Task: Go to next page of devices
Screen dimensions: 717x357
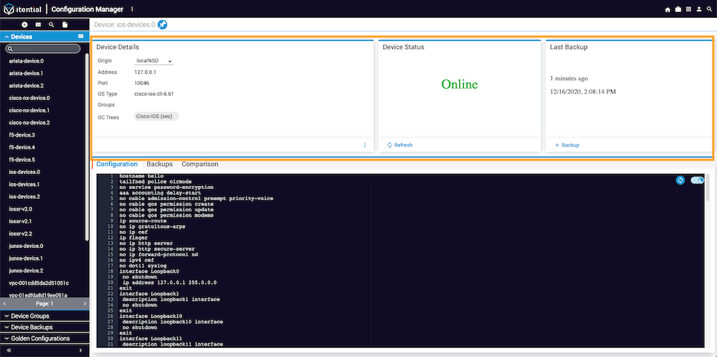Action: click(x=84, y=303)
